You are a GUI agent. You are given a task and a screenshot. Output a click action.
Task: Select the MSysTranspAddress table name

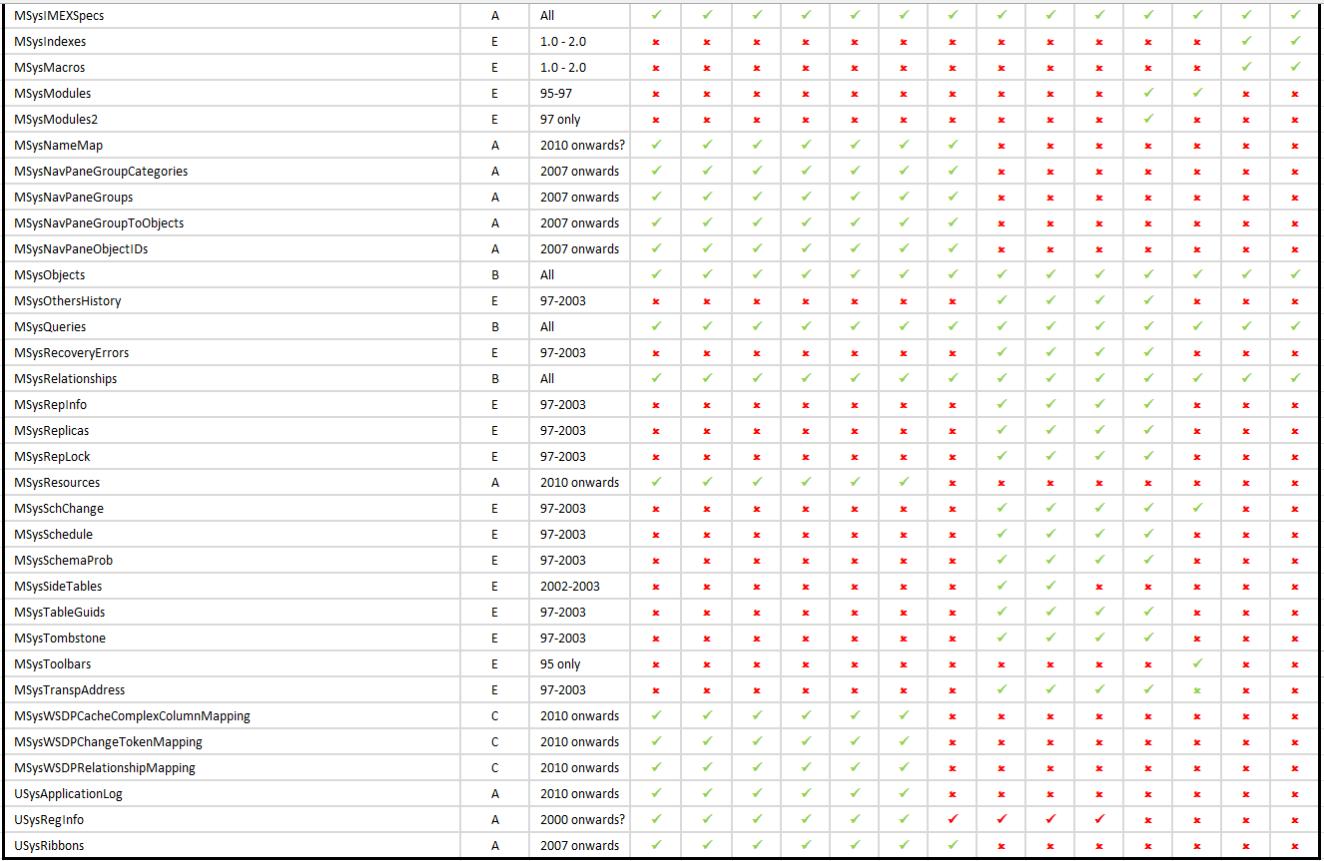[x=70, y=690]
